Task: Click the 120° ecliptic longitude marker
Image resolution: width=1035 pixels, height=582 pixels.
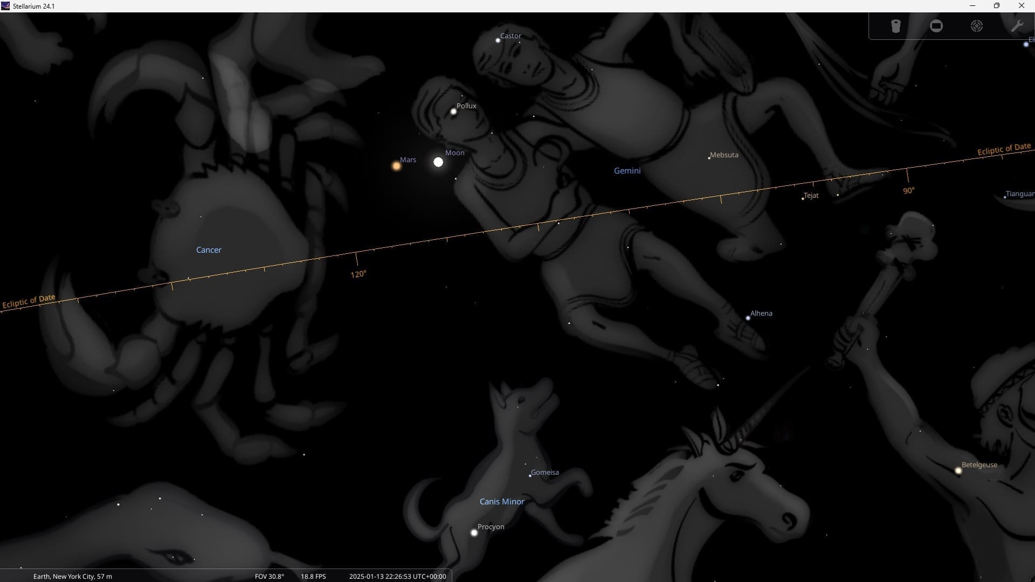Action: point(358,274)
